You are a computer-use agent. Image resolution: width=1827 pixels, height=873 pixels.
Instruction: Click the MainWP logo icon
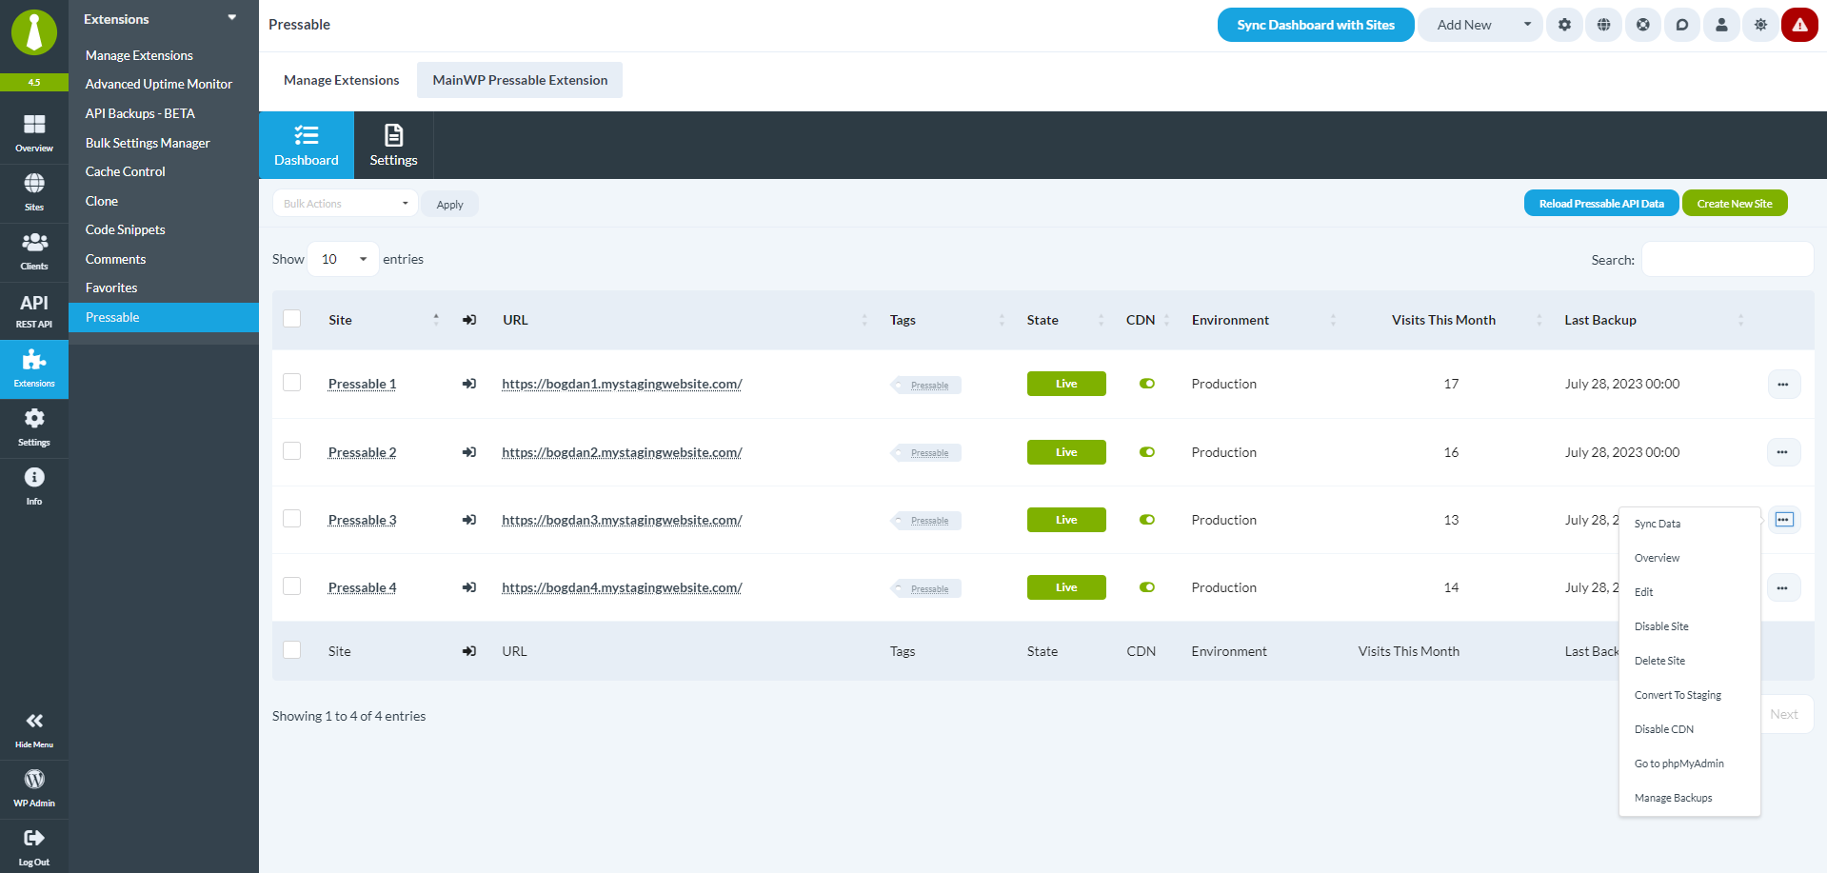click(x=34, y=32)
